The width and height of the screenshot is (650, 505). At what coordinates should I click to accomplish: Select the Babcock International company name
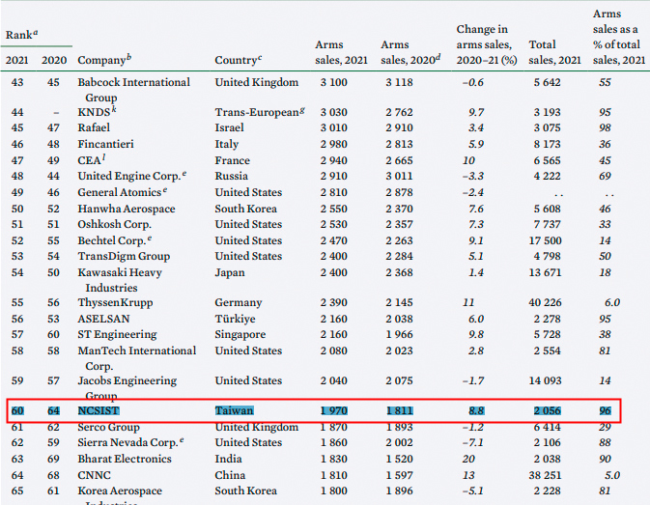pos(133,90)
